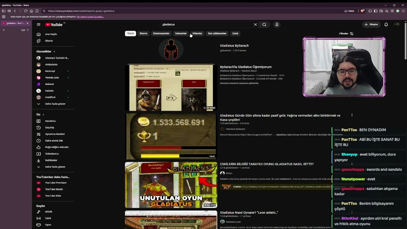Open the Gladiatus BySarach channel result
407x229 pixels.
pyautogui.click(x=234, y=45)
